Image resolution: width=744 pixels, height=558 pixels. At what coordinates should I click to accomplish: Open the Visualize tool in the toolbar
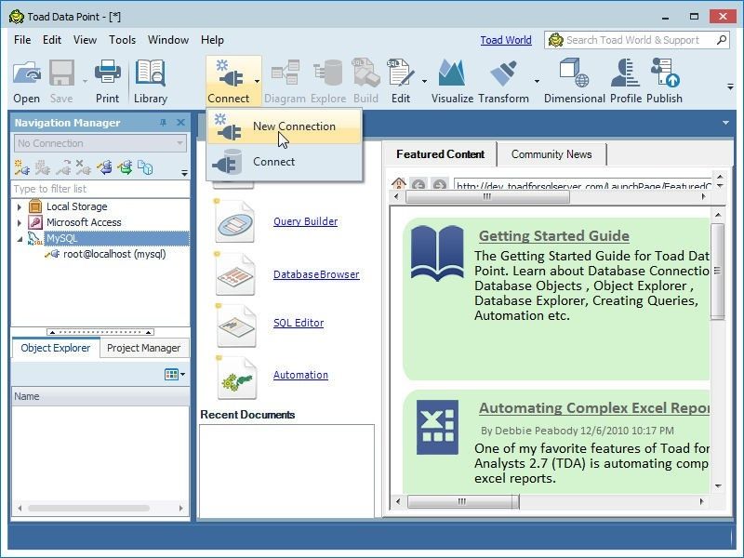tap(451, 74)
